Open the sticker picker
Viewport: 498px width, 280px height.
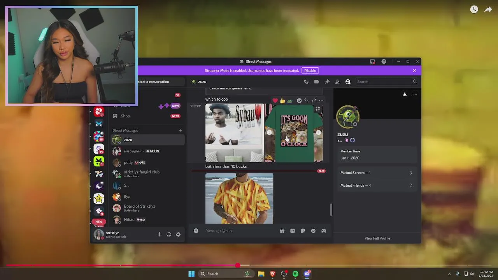pyautogui.click(x=303, y=231)
